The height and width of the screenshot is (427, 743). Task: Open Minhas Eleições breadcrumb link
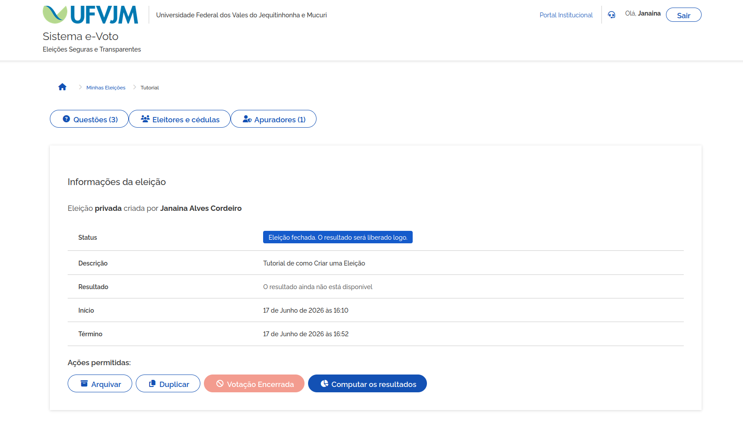[x=106, y=88]
